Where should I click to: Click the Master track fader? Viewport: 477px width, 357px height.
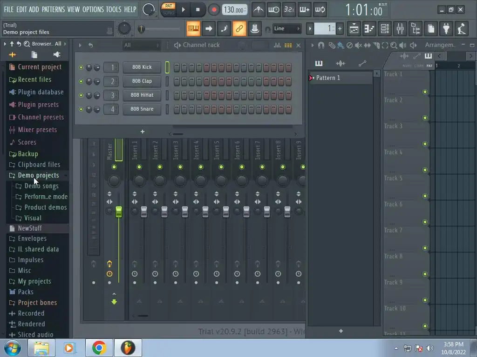[x=119, y=212]
